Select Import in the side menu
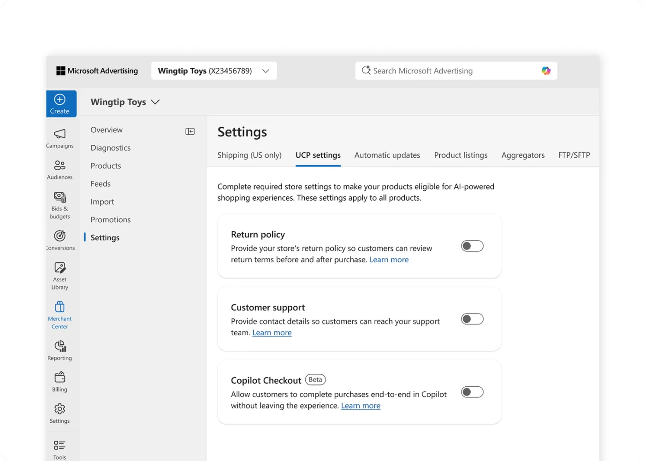Viewport: 645px width, 461px height. click(102, 202)
